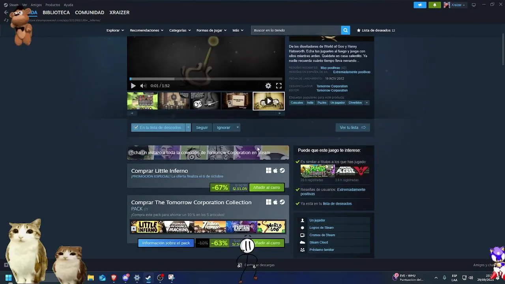Image resolution: width=505 pixels, height=284 pixels.
Task: Enter fullscreen for the trailer
Action: pyautogui.click(x=279, y=86)
